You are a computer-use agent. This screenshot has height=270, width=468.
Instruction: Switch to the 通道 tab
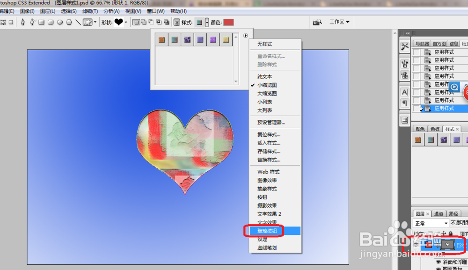point(439,213)
